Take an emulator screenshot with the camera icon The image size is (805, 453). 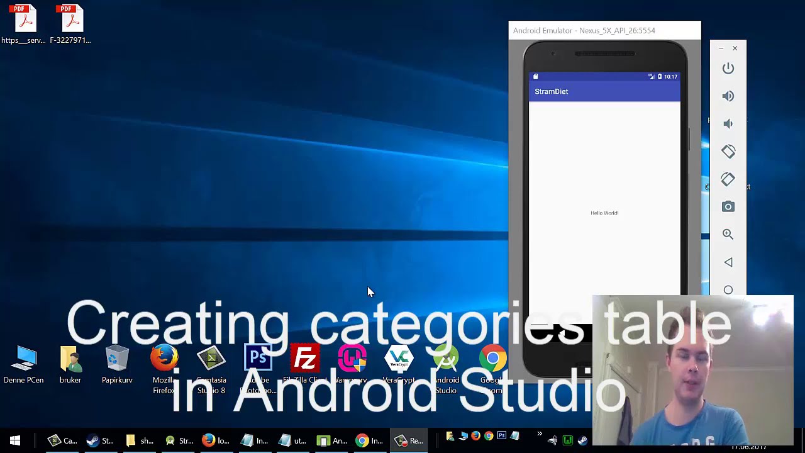(x=728, y=207)
